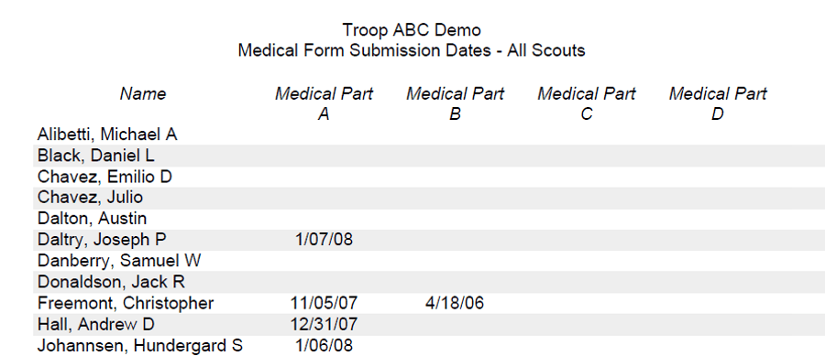
Task: Click the Medical Part C column header
Action: (x=587, y=103)
